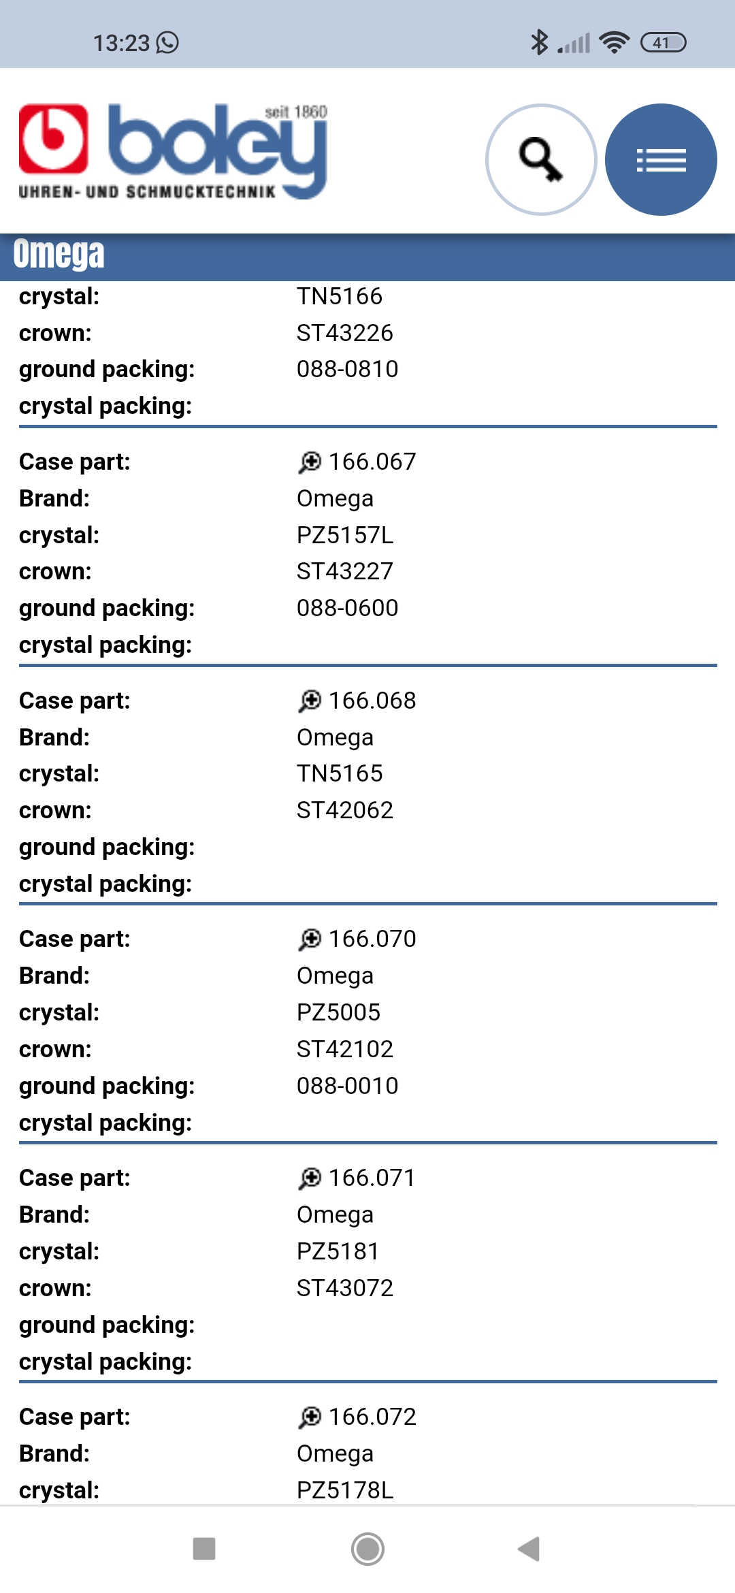Open case part 166.071 link

[x=372, y=1178]
